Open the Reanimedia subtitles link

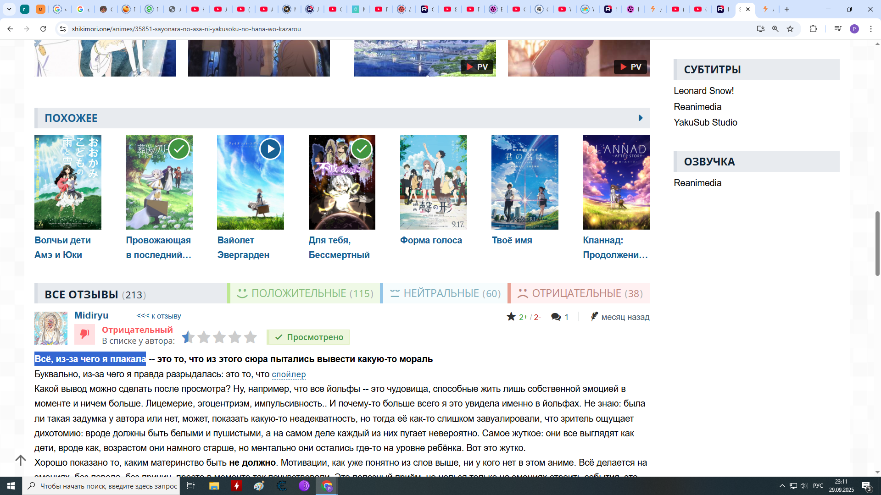(x=697, y=107)
